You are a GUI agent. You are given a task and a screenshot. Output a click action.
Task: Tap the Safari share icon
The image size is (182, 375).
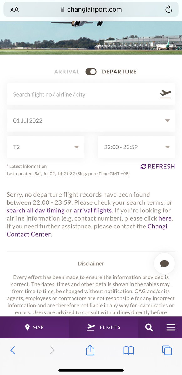coord(90,350)
